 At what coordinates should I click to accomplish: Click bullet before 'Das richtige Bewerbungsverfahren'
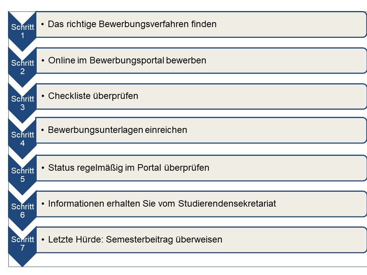coord(42,24)
